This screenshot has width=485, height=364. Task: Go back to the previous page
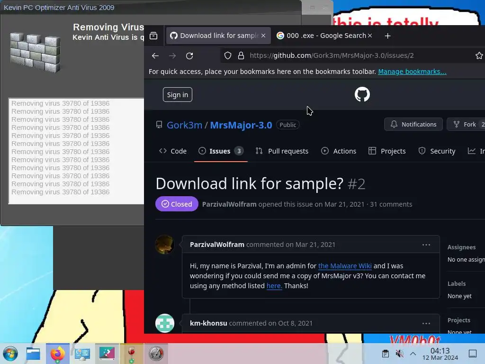(155, 56)
